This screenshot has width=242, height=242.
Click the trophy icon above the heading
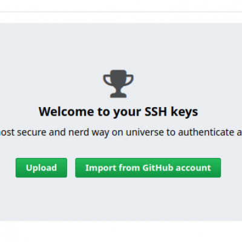(x=118, y=83)
